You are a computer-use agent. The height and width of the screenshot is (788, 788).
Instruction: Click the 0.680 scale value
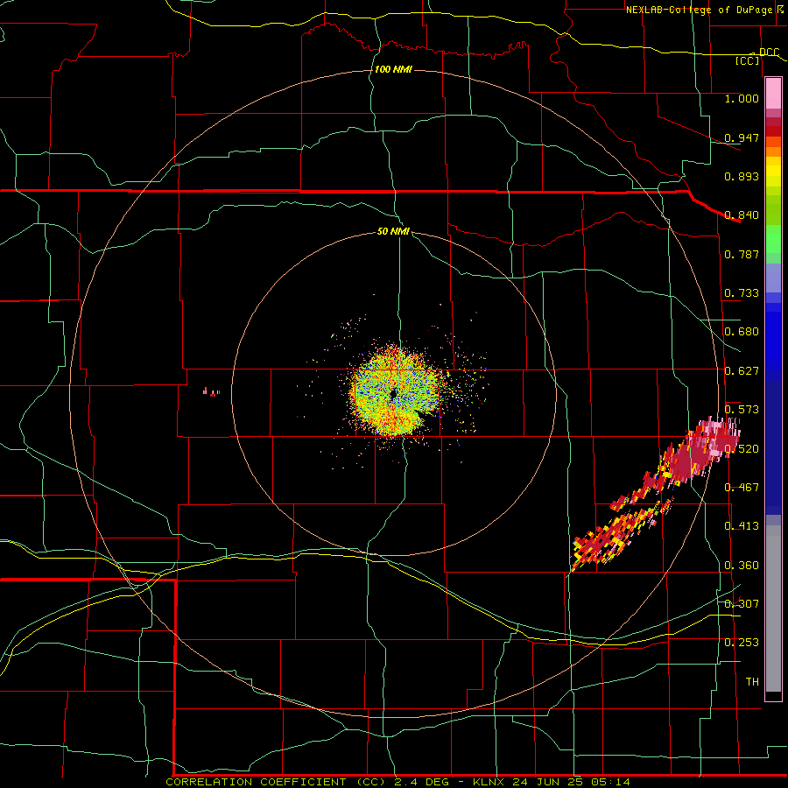click(x=742, y=332)
